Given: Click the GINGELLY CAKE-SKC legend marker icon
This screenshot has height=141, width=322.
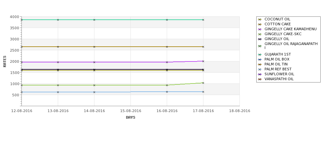Looking at the screenshot, I should [260, 34].
